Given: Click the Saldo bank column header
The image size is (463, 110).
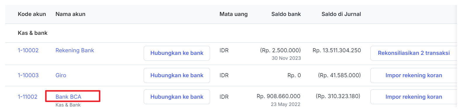Looking at the screenshot, I should coord(286,14).
